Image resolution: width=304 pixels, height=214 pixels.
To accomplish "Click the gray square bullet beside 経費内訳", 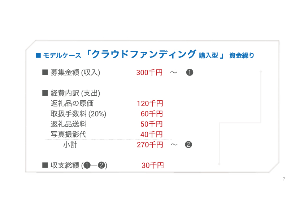I will tap(45, 93).
